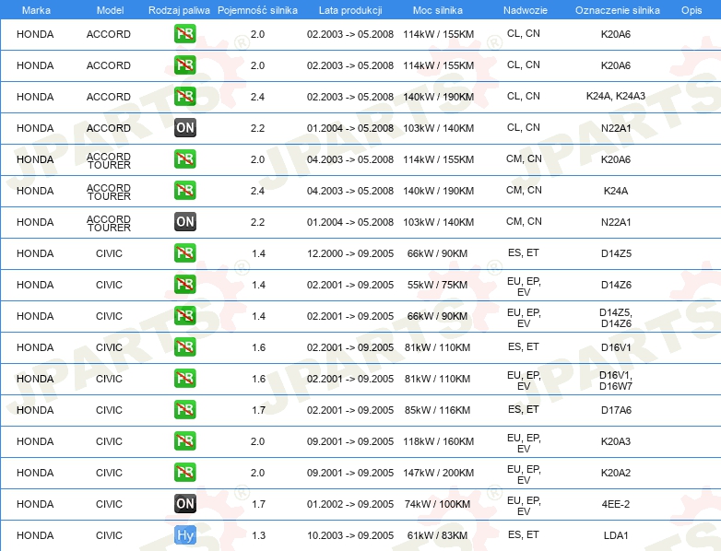Click the engine codes D14Z5, D14Z6
The width and height of the screenshot is (721, 551).
[x=616, y=318]
